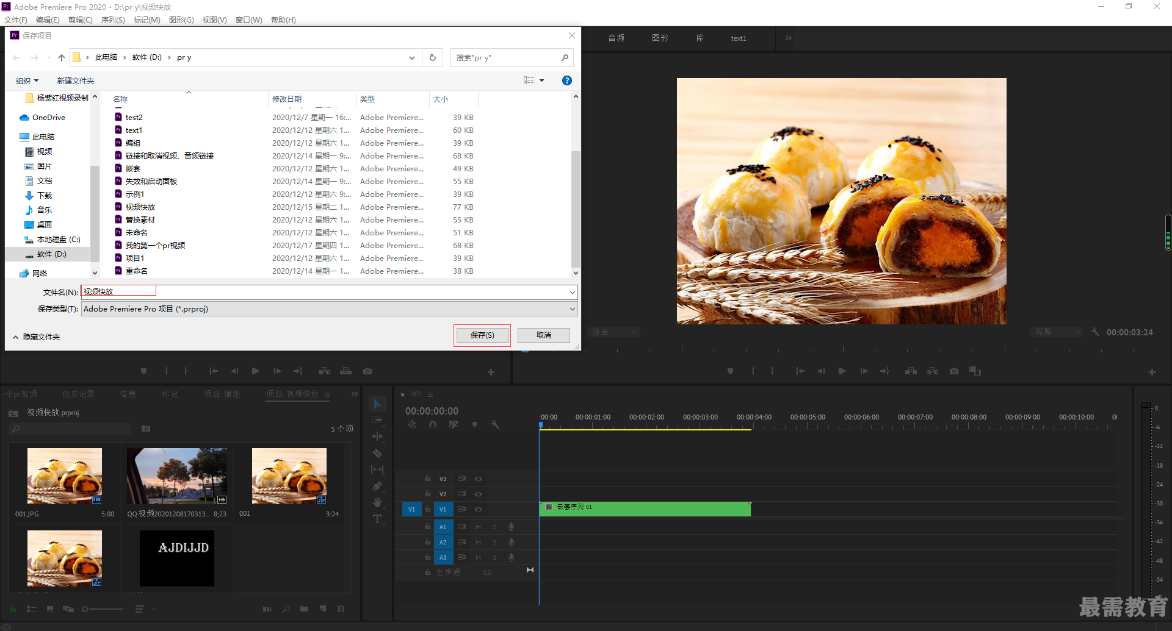Click 新建文件夹 in the save dialog
Screen dimensions: 1172x631
[76, 80]
